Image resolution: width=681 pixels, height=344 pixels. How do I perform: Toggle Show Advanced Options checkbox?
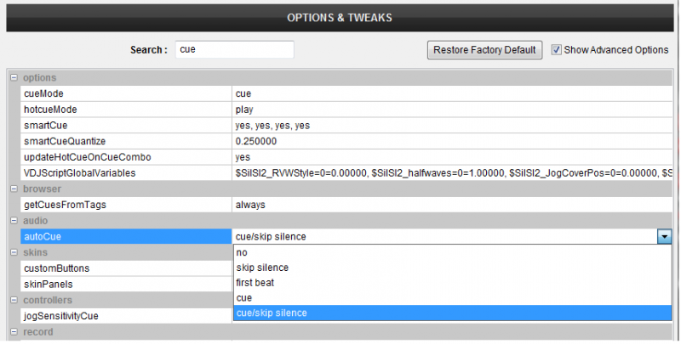557,50
